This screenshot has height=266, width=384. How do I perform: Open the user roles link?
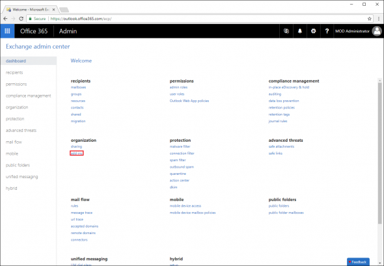177,94
